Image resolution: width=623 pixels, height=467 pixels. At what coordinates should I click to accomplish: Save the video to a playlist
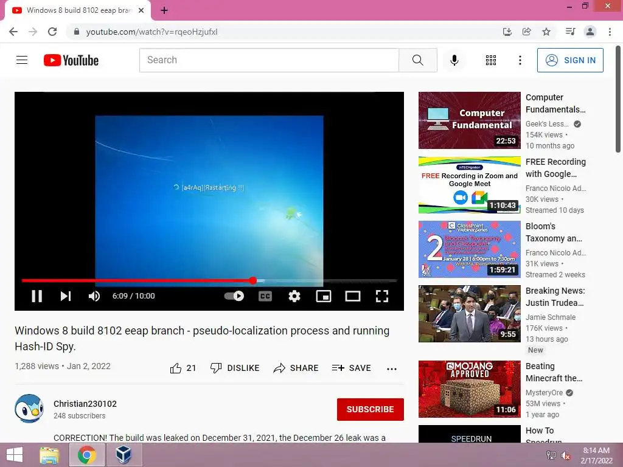click(x=351, y=368)
